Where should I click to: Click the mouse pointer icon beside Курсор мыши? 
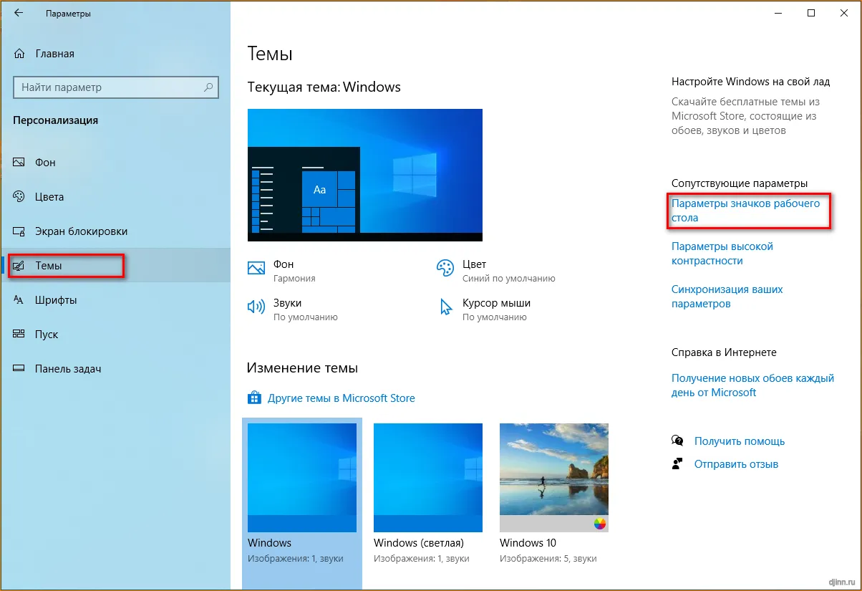[446, 307]
